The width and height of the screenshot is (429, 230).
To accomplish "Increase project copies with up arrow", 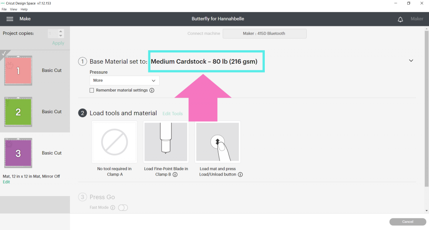I will point(61,31).
